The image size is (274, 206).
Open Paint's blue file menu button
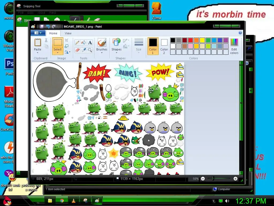[38, 33]
